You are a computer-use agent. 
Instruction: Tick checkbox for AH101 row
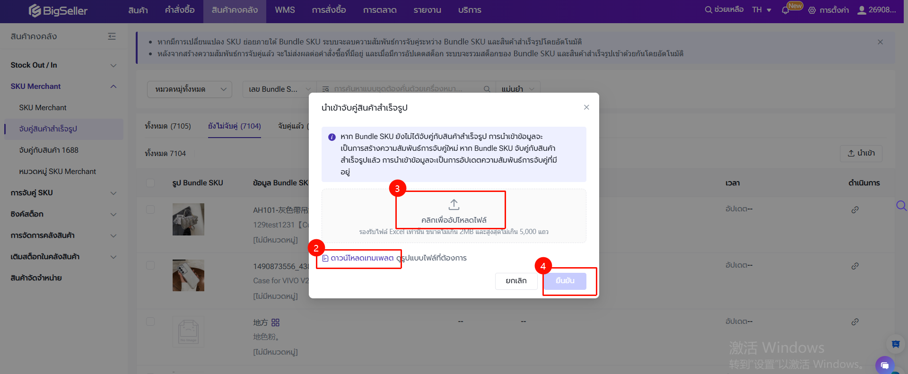[150, 209]
